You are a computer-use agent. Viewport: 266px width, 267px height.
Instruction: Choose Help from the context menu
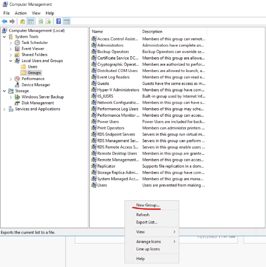coord(140,259)
